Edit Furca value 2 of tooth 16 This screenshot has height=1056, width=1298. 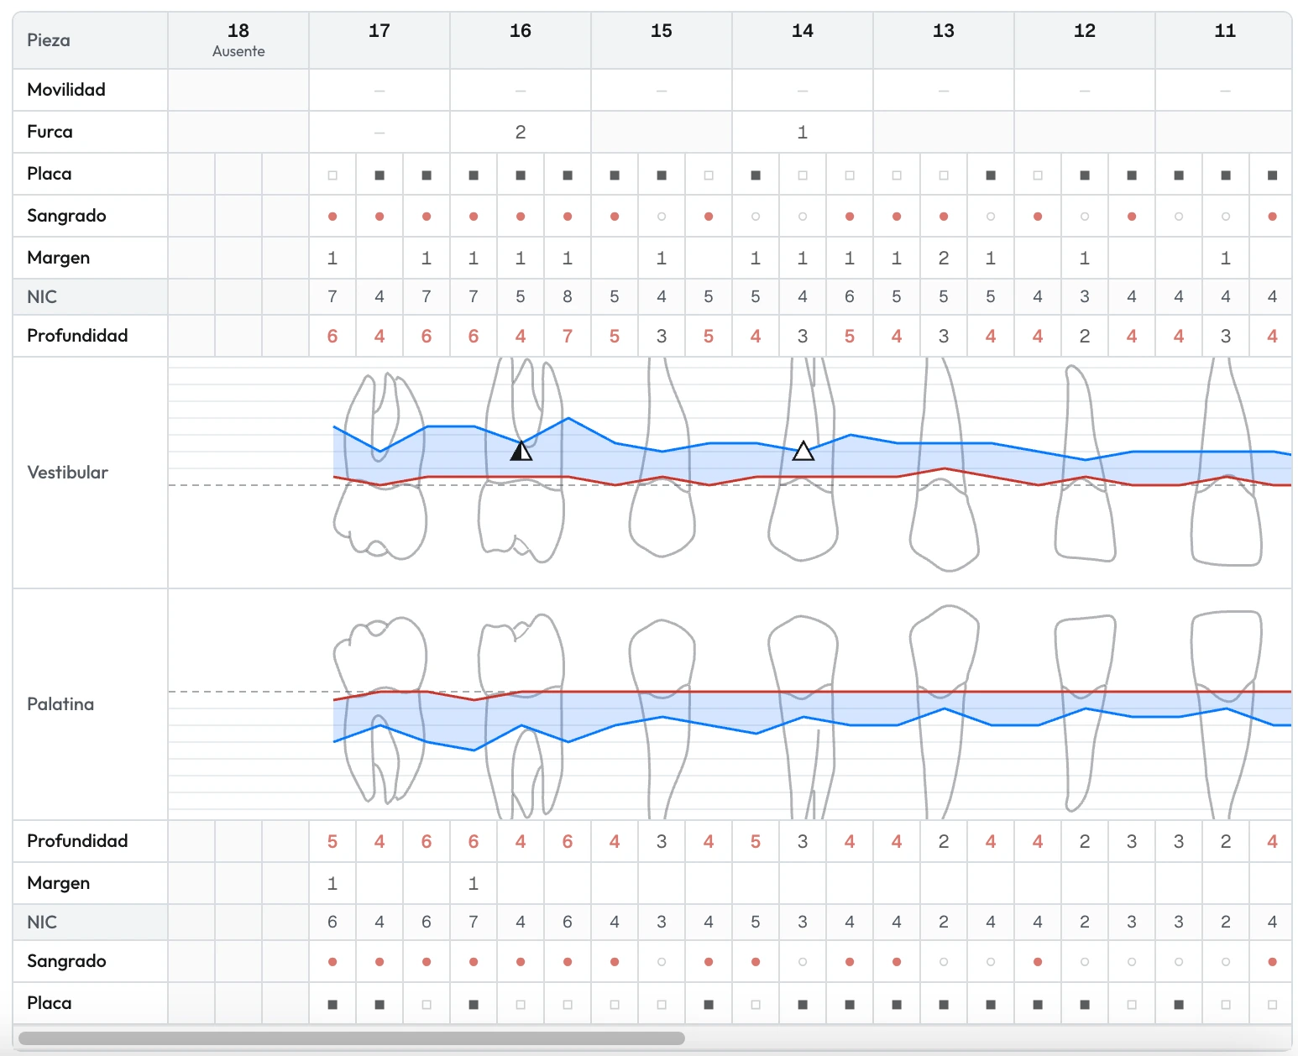521,132
